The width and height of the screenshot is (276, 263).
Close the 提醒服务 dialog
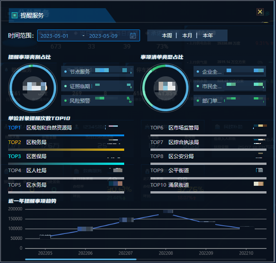point(260,12)
